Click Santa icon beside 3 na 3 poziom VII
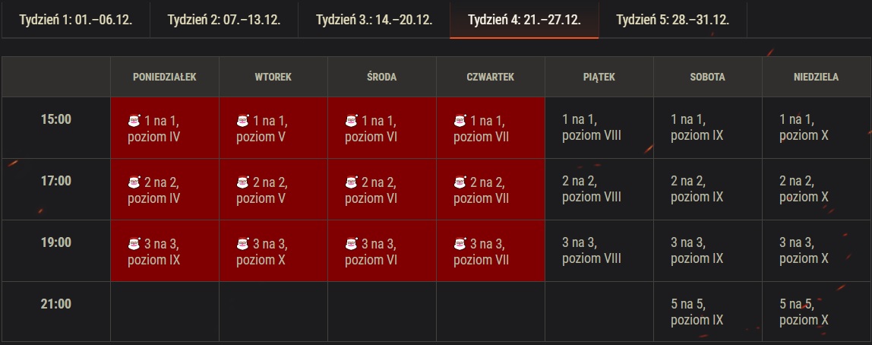This screenshot has height=345, width=872. click(x=460, y=244)
